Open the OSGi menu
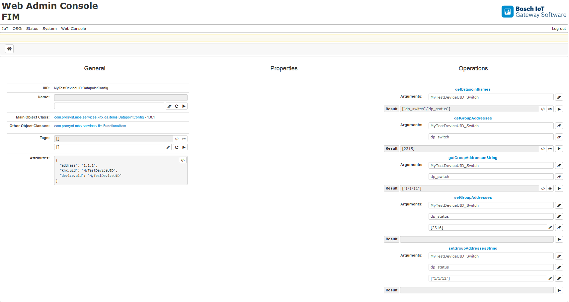This screenshot has width=569, height=302. pos(17,29)
